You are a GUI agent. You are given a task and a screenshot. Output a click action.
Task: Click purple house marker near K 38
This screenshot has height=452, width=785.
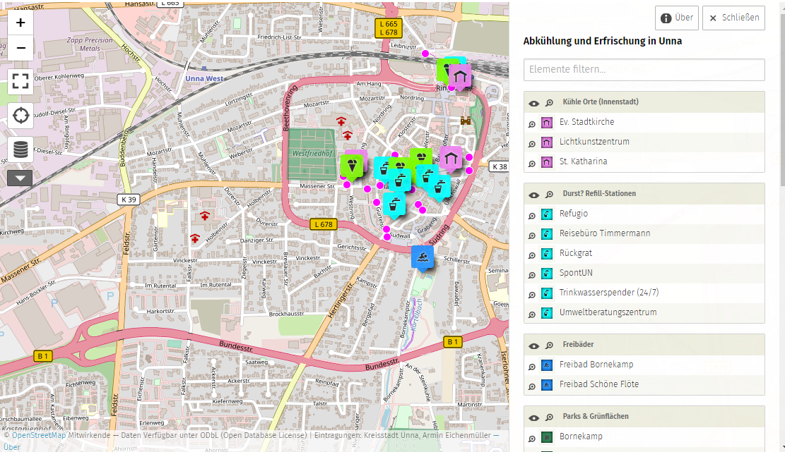pyautogui.click(x=451, y=159)
